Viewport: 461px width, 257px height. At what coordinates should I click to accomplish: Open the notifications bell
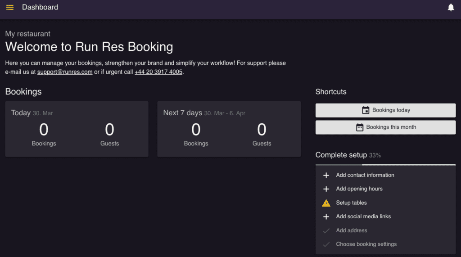(x=451, y=7)
